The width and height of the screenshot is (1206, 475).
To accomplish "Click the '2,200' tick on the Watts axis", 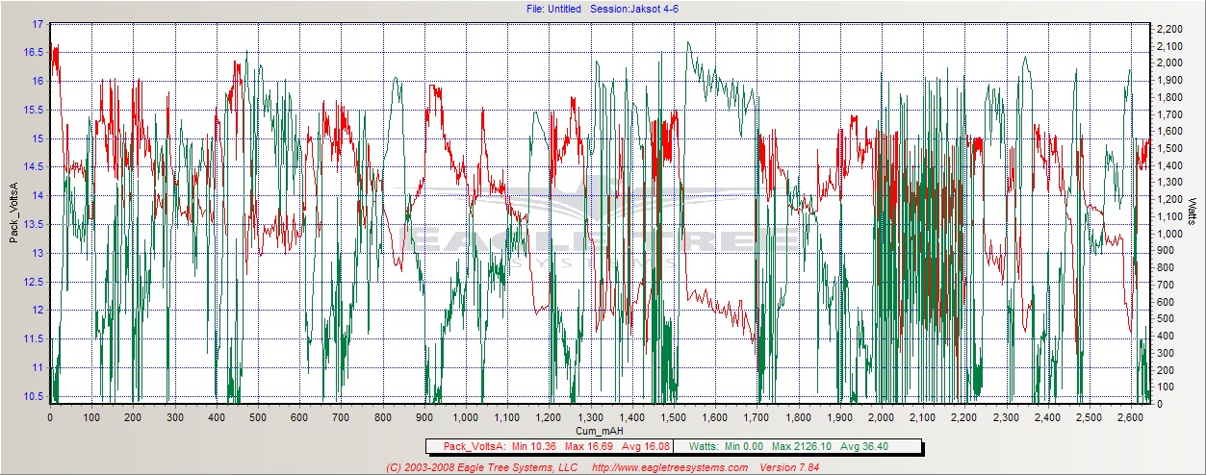I will [1169, 29].
